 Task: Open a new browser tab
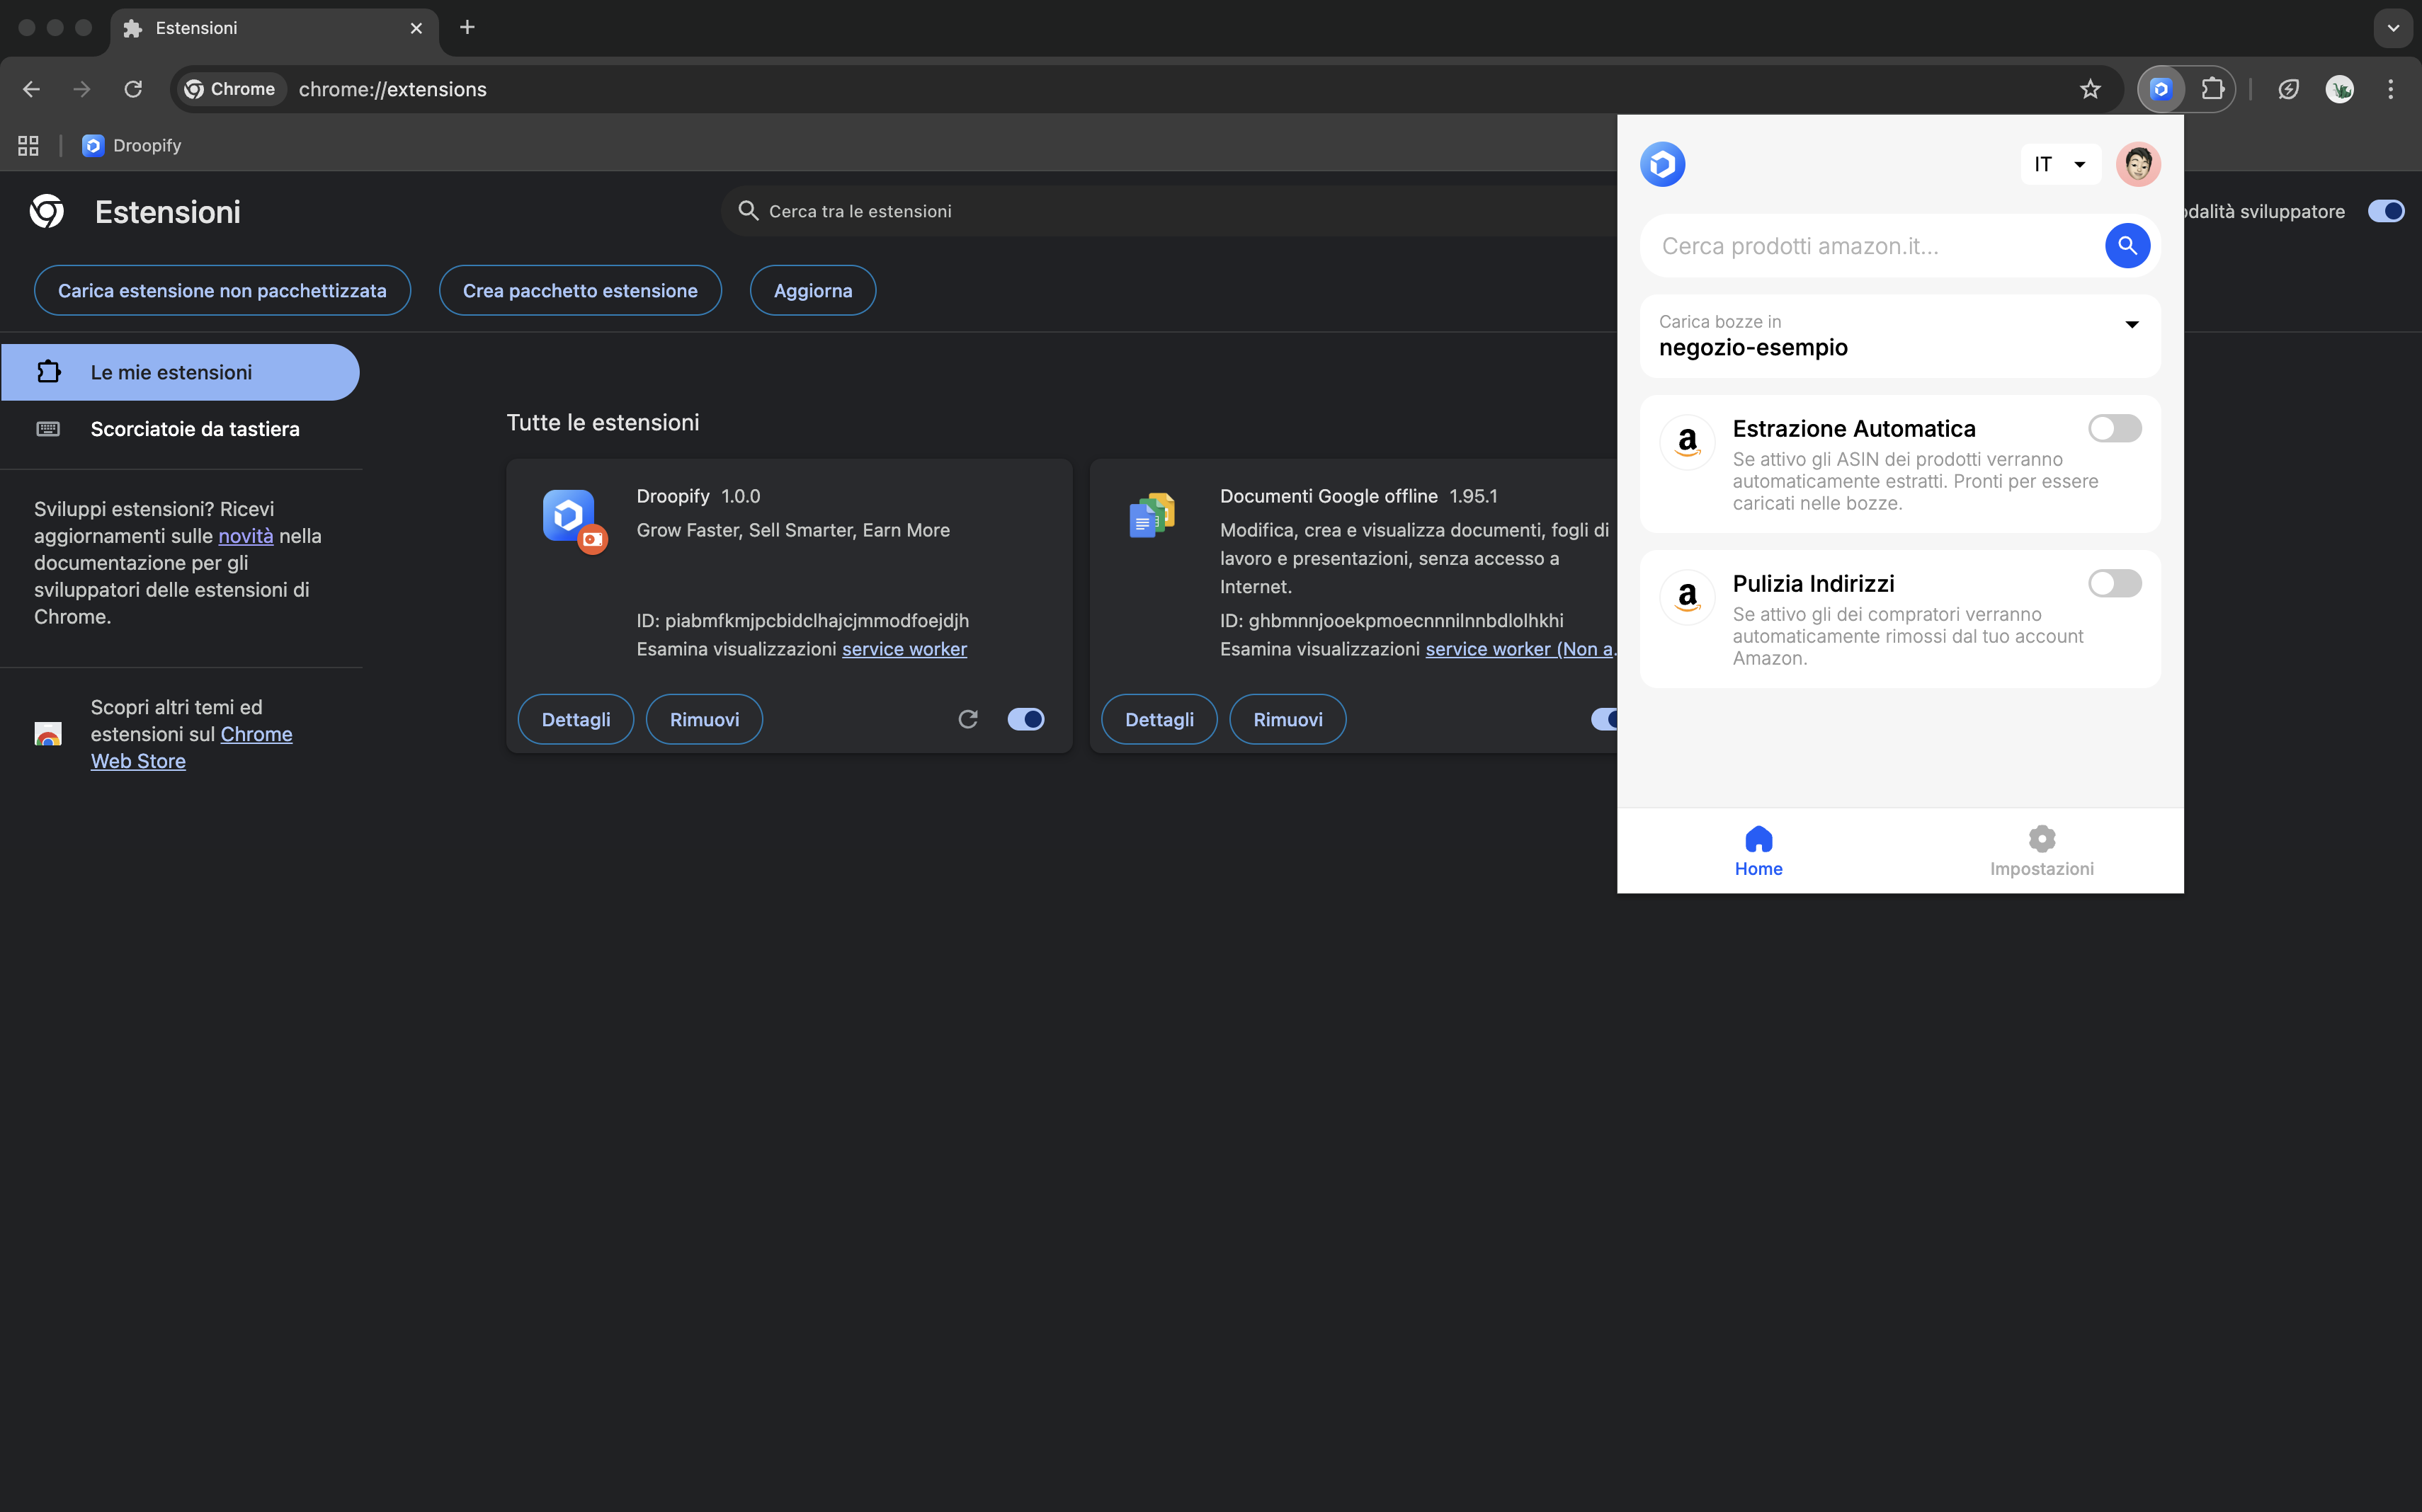pyautogui.click(x=467, y=27)
